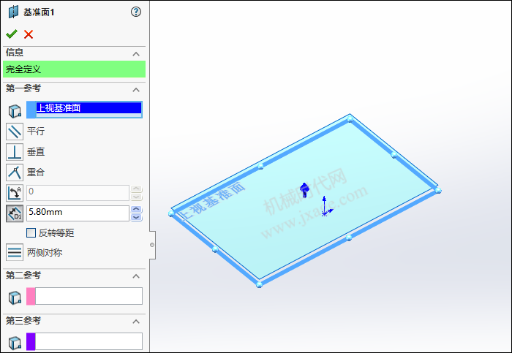The width and height of the screenshot is (512, 353).
Task: Click the red X cancel icon
Action: click(x=29, y=34)
